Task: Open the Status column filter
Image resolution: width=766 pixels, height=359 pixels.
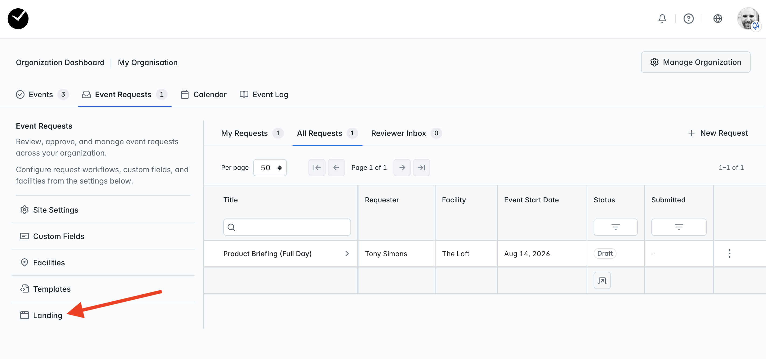Action: pyautogui.click(x=615, y=227)
